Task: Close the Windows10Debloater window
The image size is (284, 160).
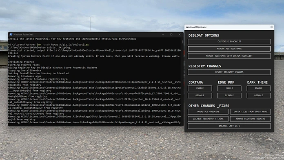Action: [271, 27]
